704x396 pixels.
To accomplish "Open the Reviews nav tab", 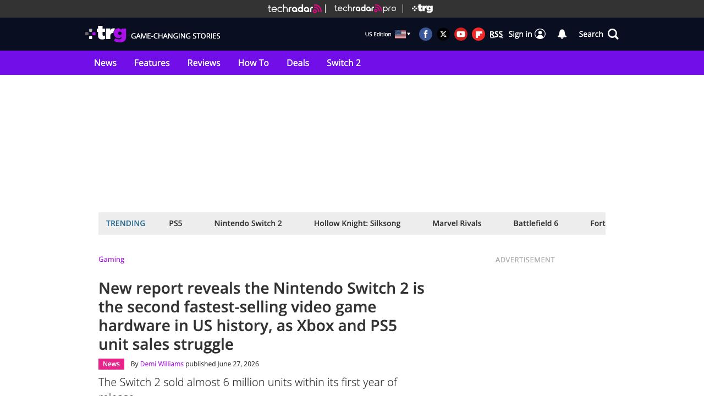I will (204, 63).
